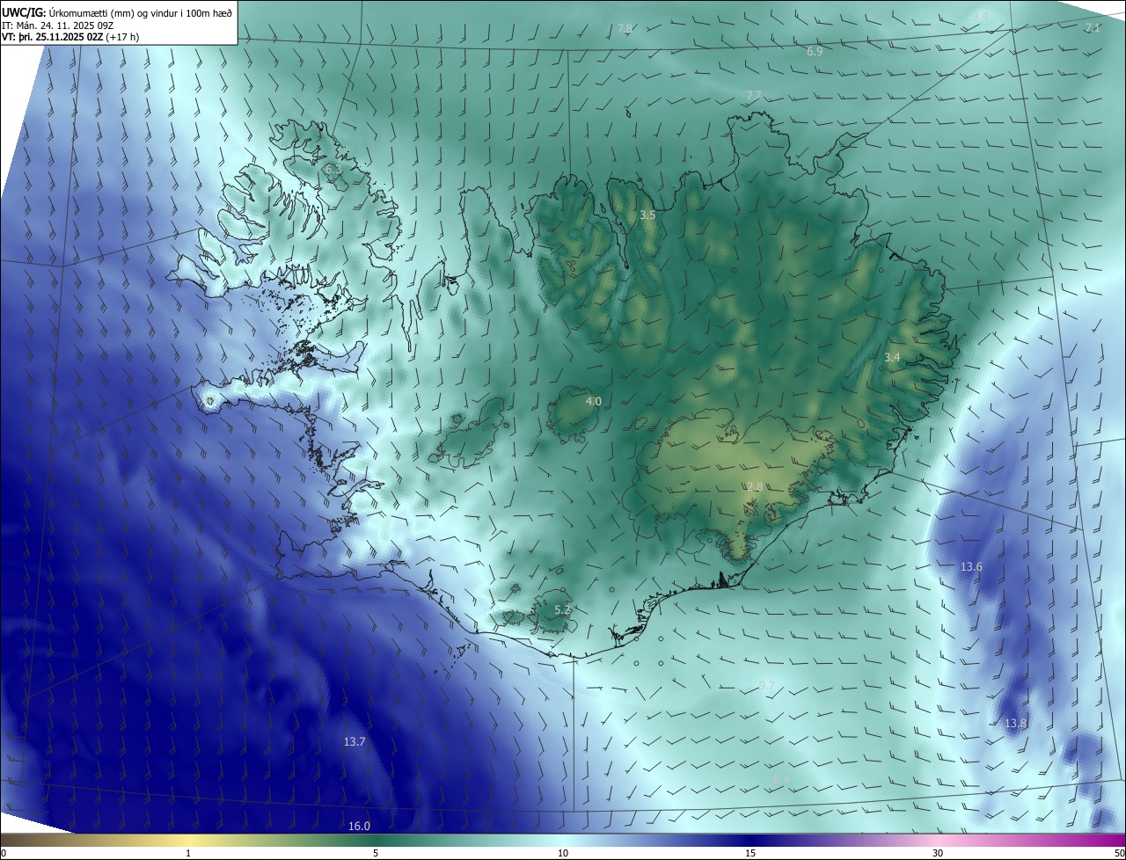Click the 15 tick on the color scale
This screenshot has width=1126, height=860.
(750, 854)
